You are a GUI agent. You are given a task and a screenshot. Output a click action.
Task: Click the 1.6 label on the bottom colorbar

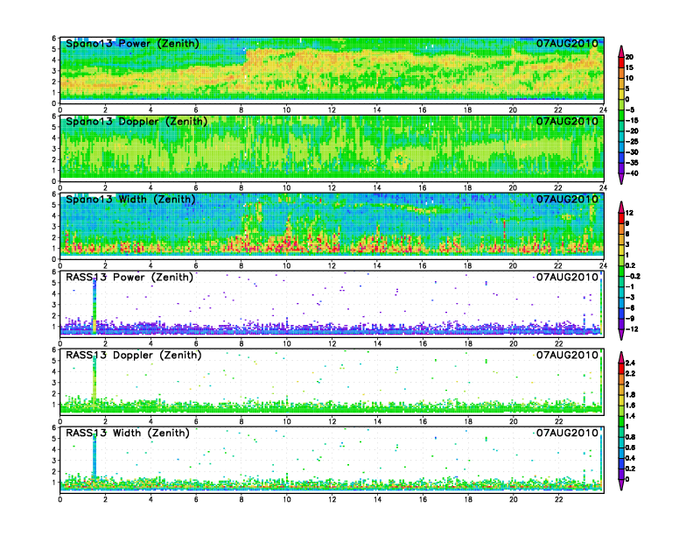pyautogui.click(x=630, y=406)
